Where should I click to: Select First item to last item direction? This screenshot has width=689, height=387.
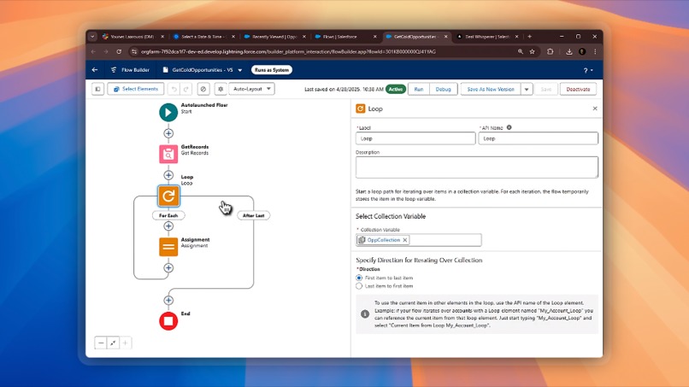pos(359,278)
